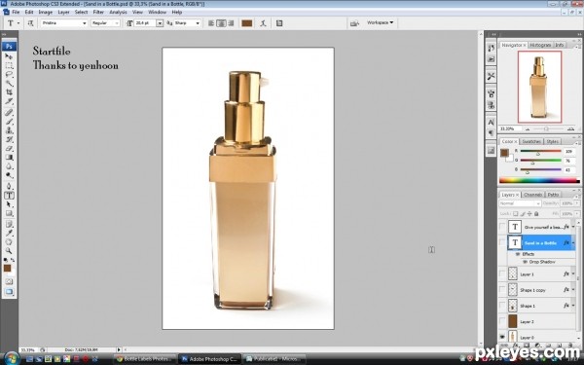
Task: Open the Character and Paragraph palettes
Action: pyautogui.click(x=279, y=23)
